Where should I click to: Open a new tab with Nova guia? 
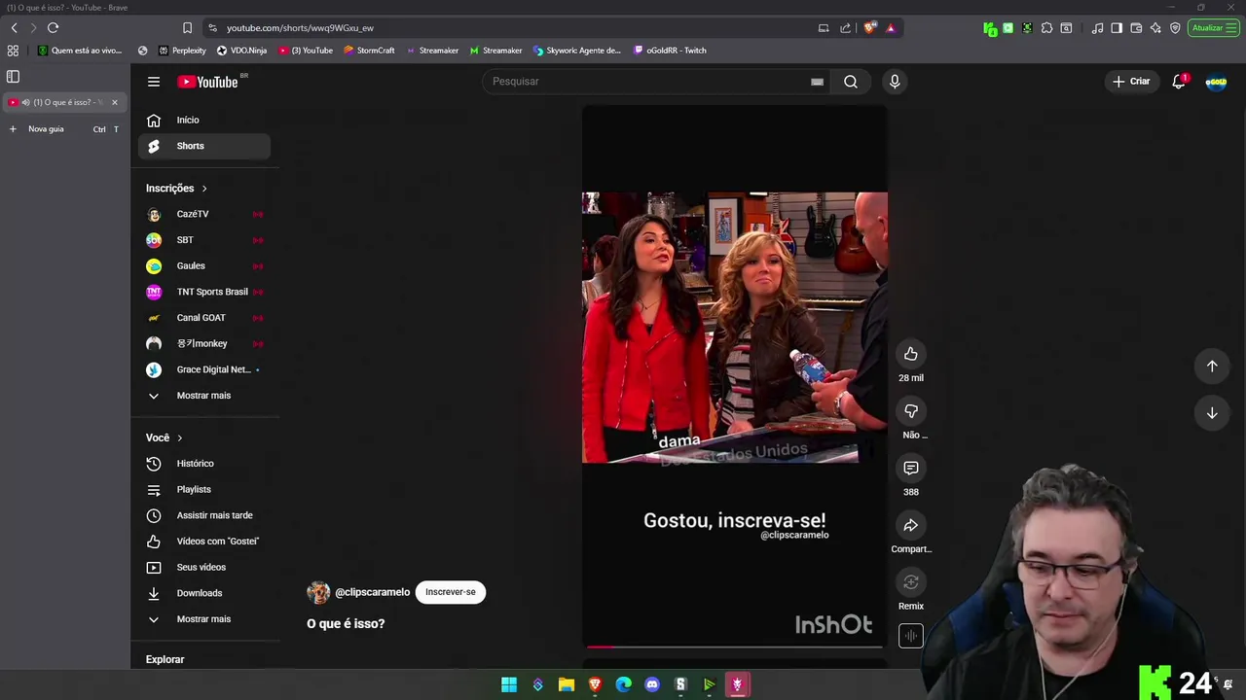(x=63, y=129)
